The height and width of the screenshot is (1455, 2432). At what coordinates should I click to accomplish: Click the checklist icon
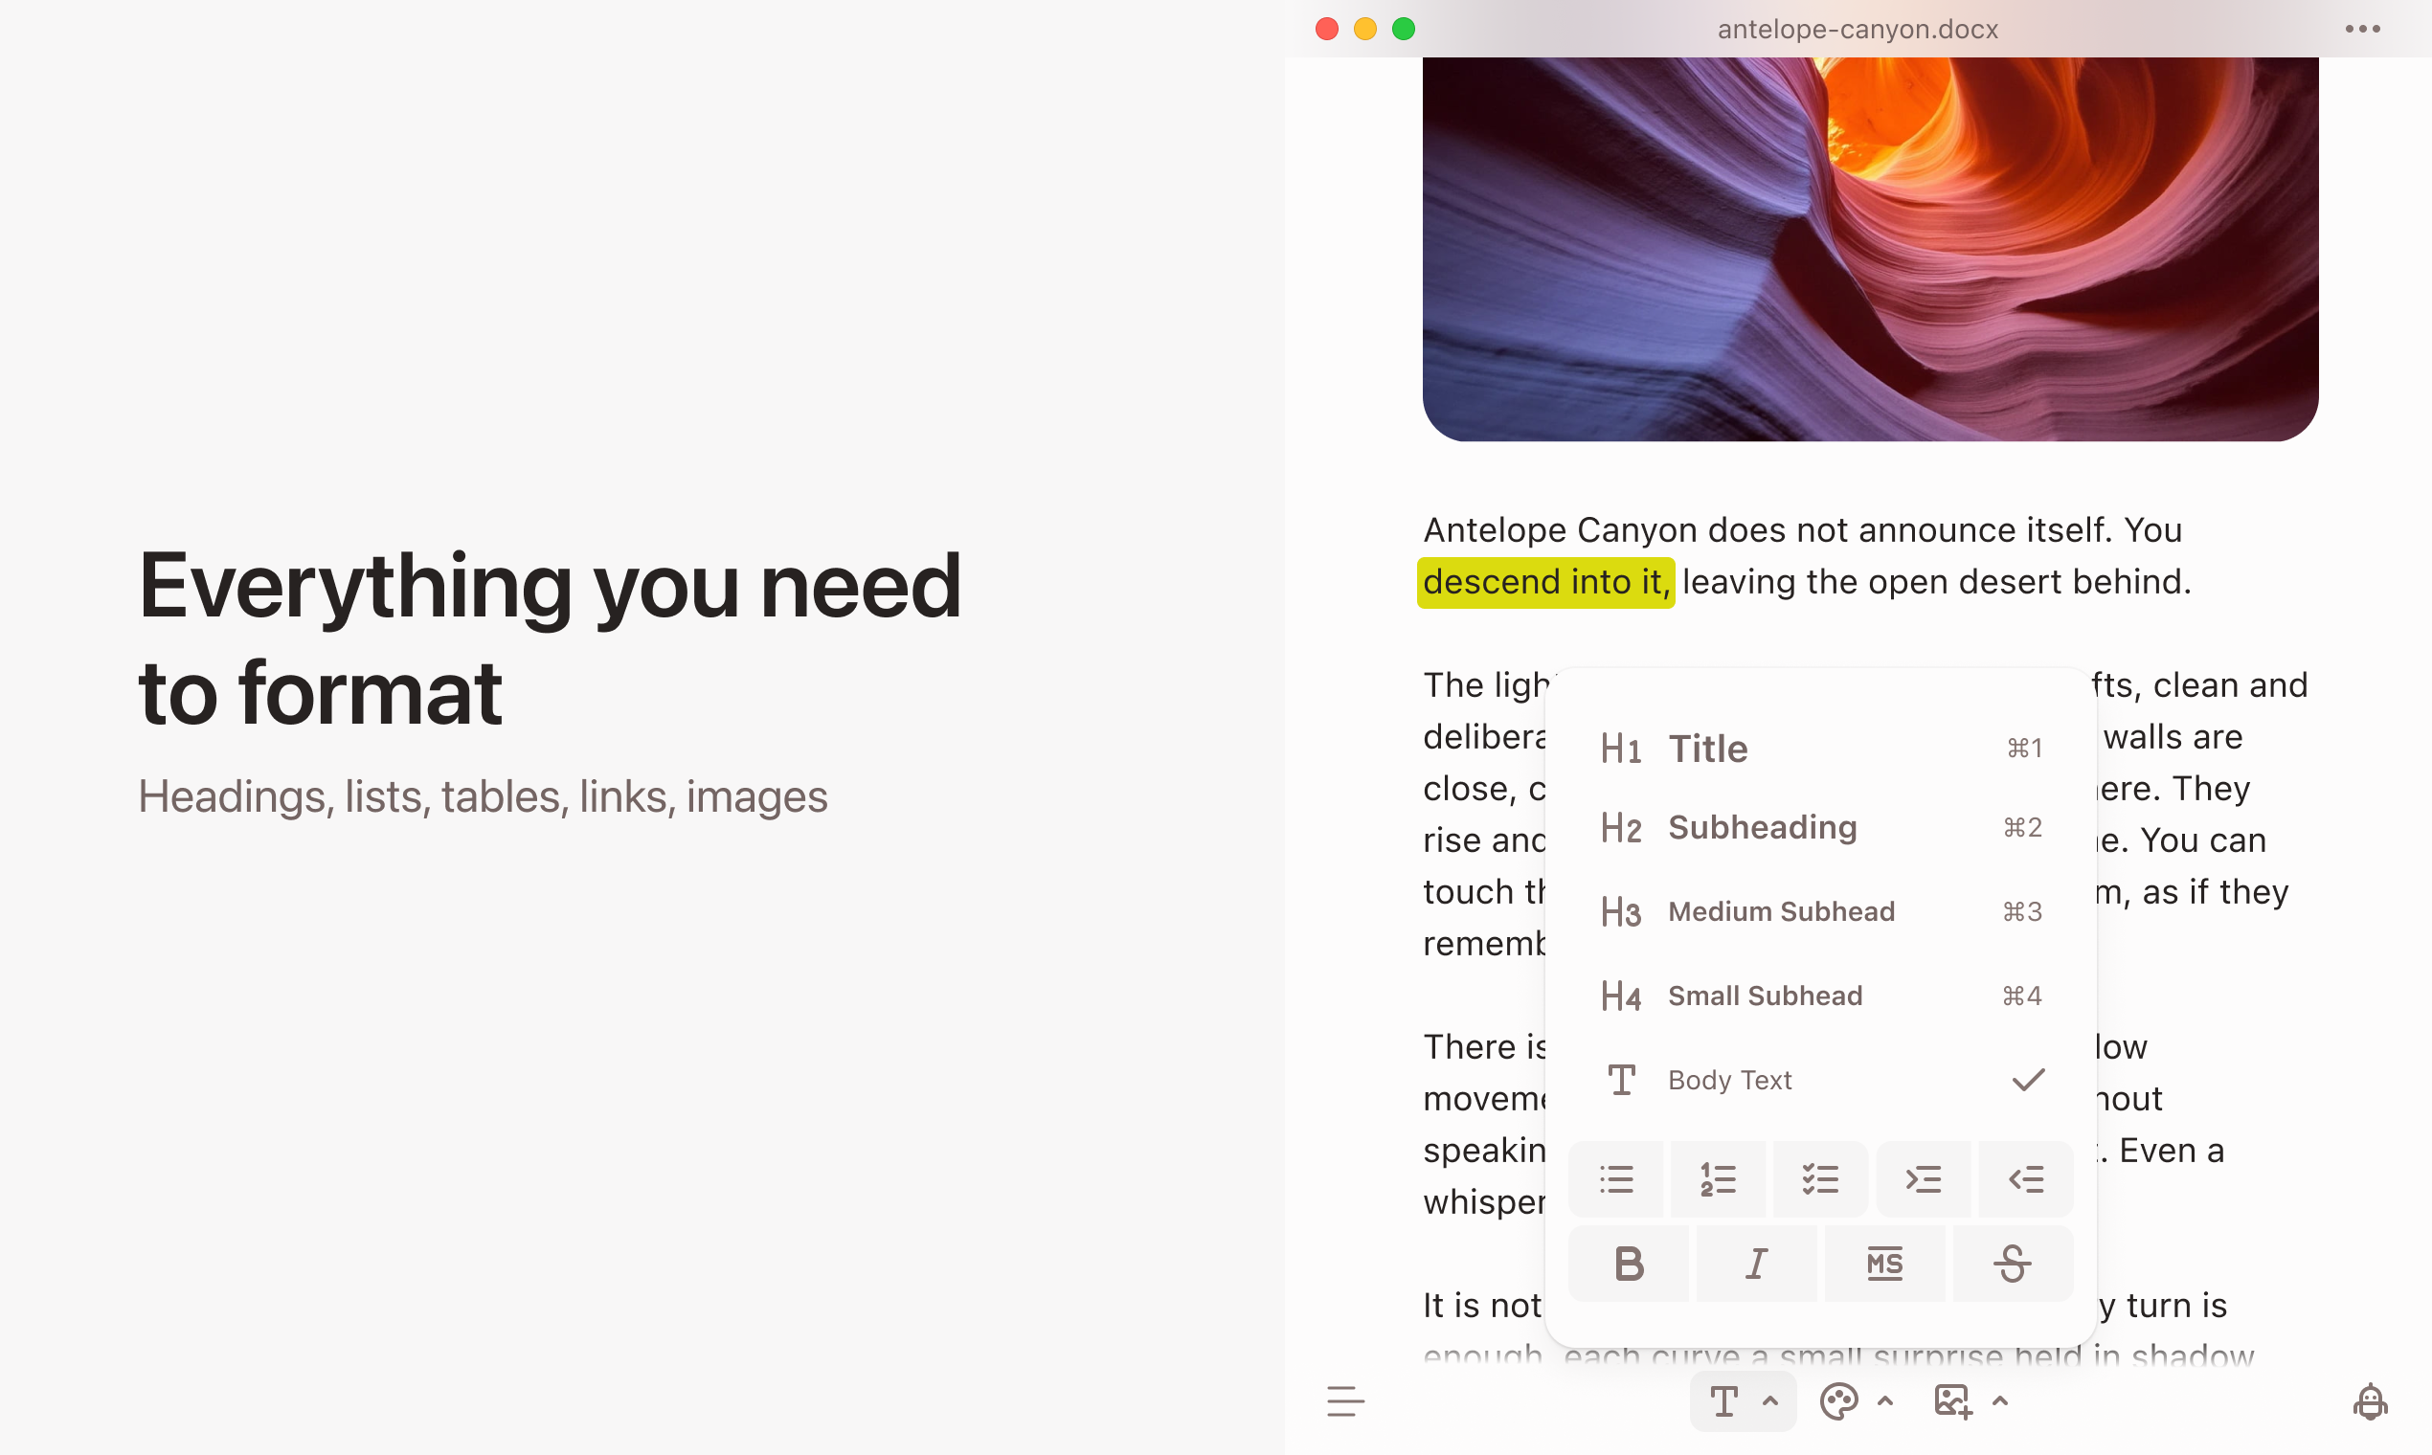tap(1820, 1178)
